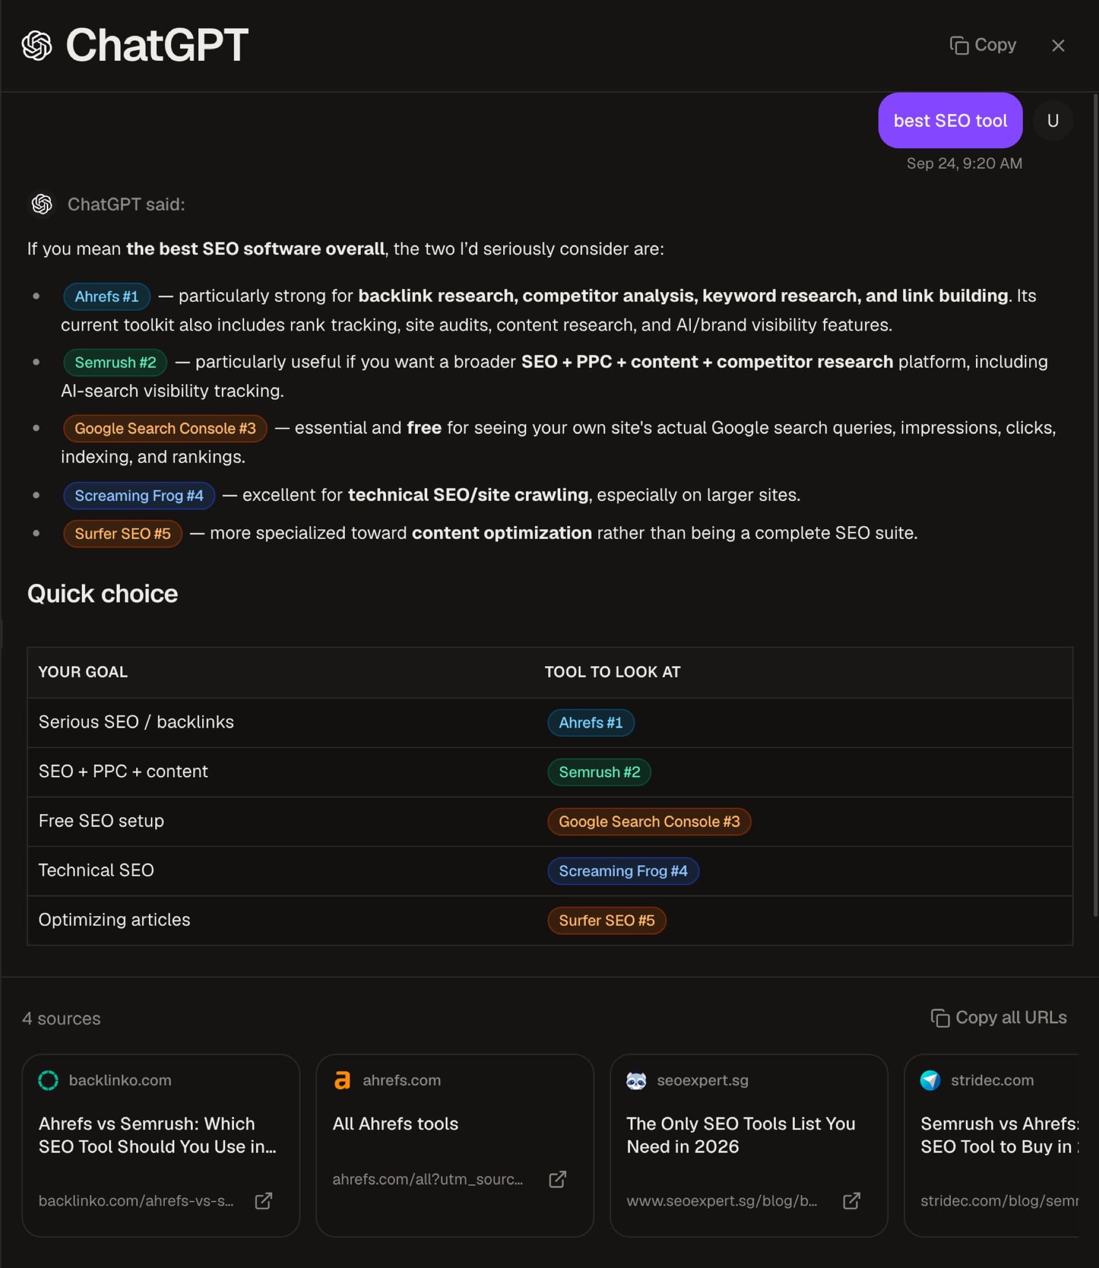Click the 'Quick choice' heading

pyautogui.click(x=102, y=594)
